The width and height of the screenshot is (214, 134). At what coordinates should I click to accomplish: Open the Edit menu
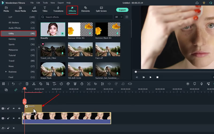38,3
